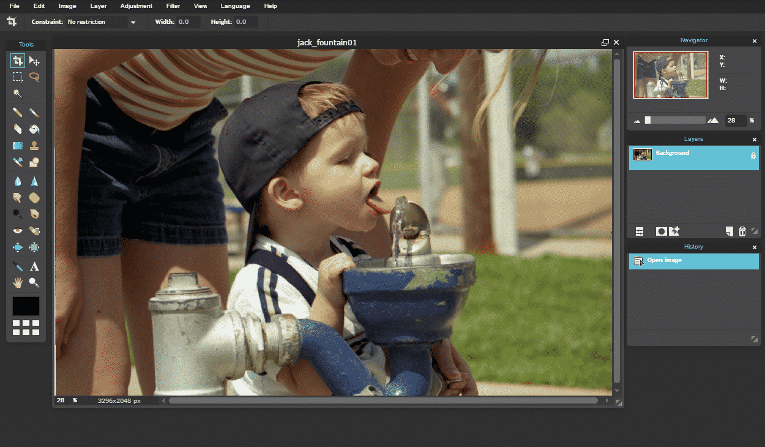Image resolution: width=765 pixels, height=447 pixels.
Task: Close the jack_fountain01 image window
Action: click(x=616, y=42)
